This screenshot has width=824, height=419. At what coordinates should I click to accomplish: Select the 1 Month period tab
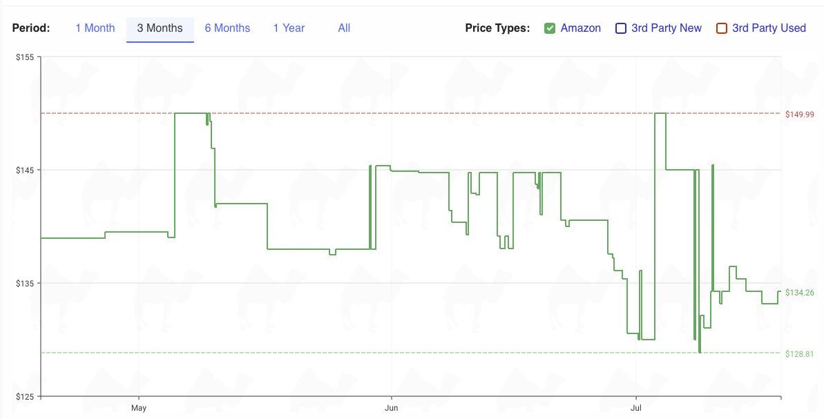[x=95, y=28]
